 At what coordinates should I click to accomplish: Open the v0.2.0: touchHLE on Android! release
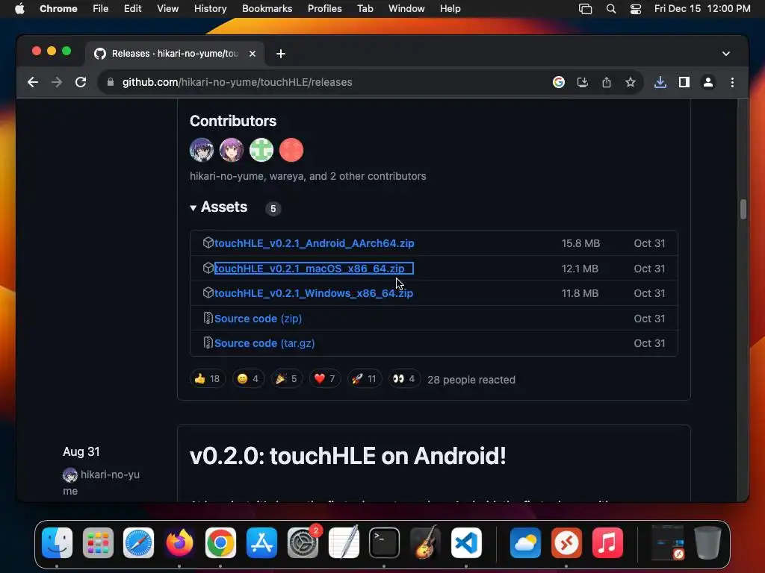click(x=348, y=456)
